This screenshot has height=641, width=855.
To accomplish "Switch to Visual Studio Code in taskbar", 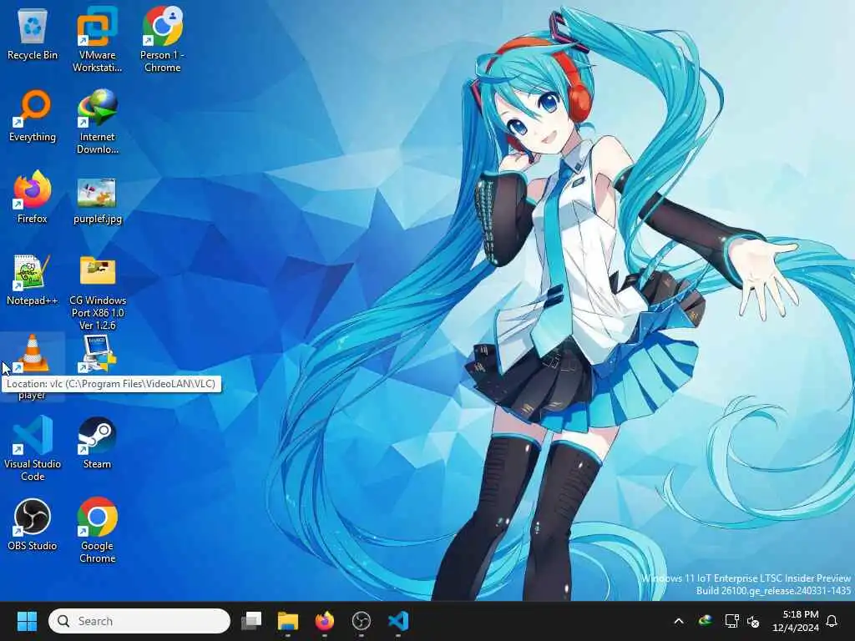I will click(398, 621).
